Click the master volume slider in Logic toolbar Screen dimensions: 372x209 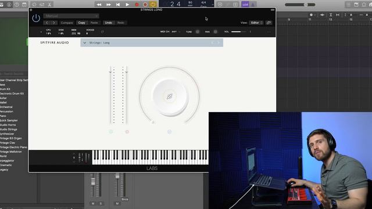tap(300, 5)
